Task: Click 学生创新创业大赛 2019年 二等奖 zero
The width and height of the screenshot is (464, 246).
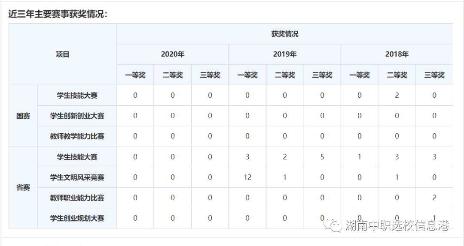Action: click(x=285, y=116)
